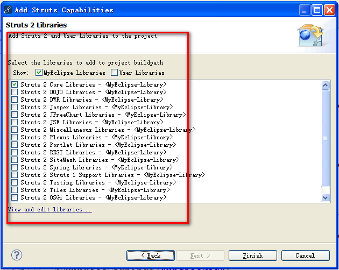
Task: Maximize the Add Struts Capabilities dialog
Action: [317, 10]
